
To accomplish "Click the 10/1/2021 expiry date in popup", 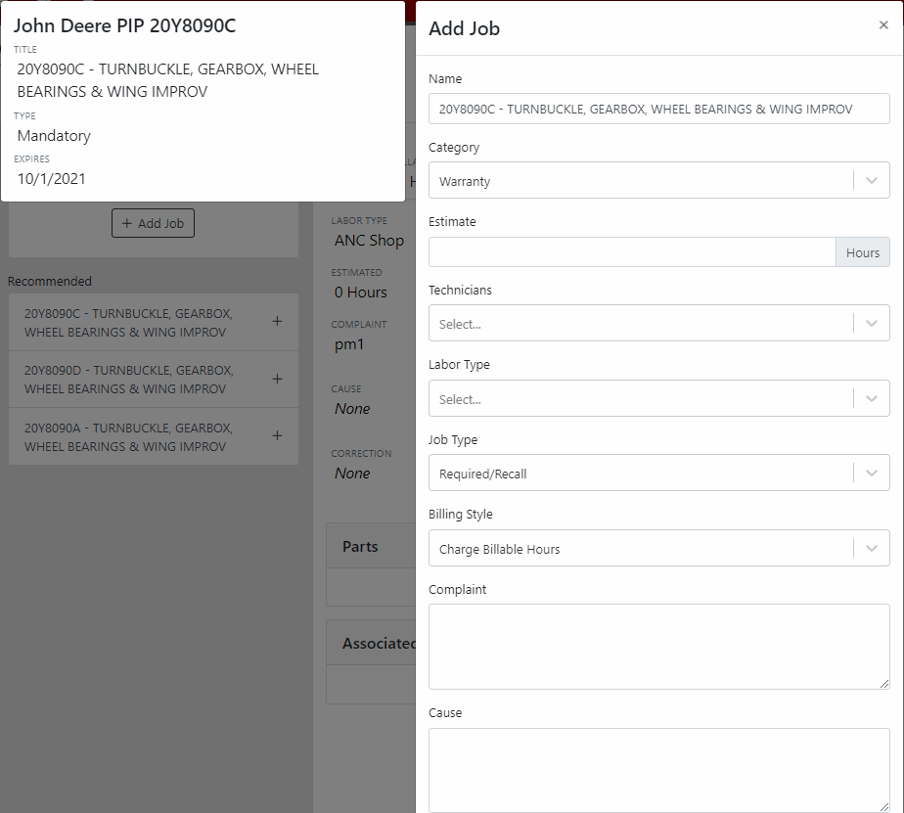I will coord(51,179).
